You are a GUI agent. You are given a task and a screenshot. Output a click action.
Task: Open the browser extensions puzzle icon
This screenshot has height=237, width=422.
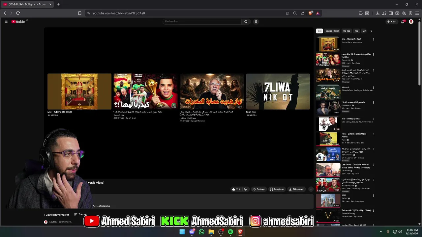pyautogui.click(x=360, y=13)
